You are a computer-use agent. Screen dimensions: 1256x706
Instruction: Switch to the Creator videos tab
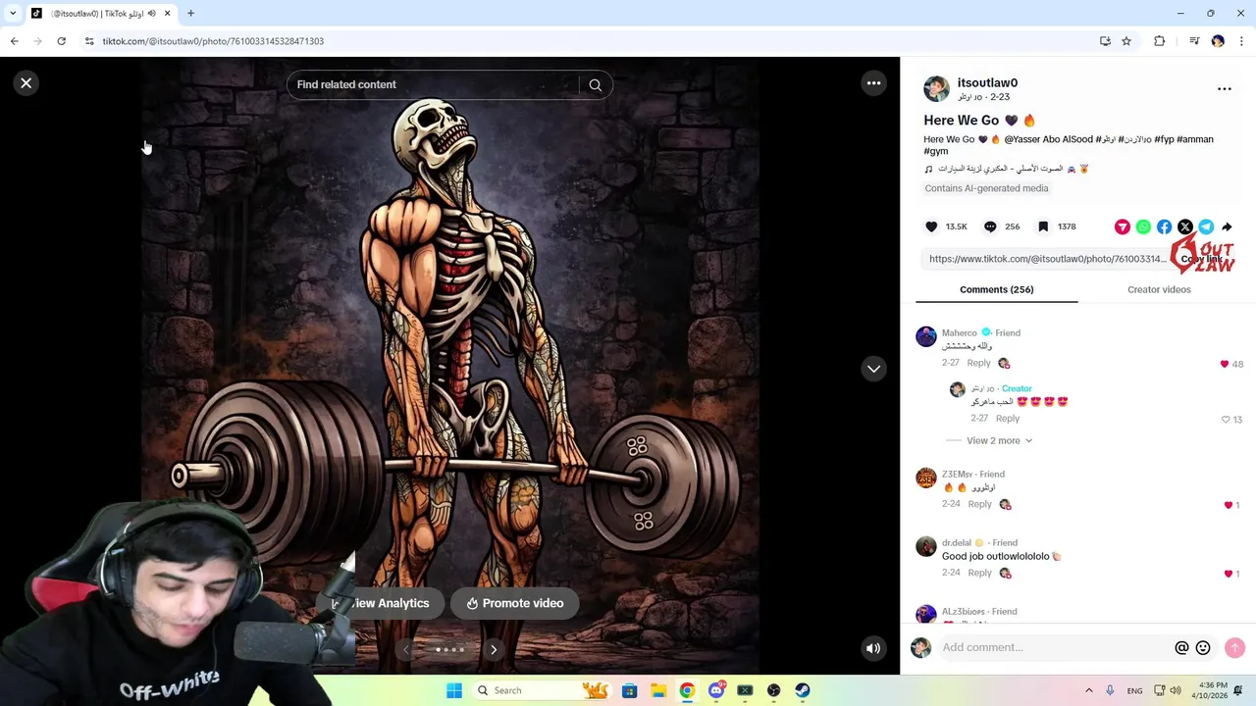1159,289
